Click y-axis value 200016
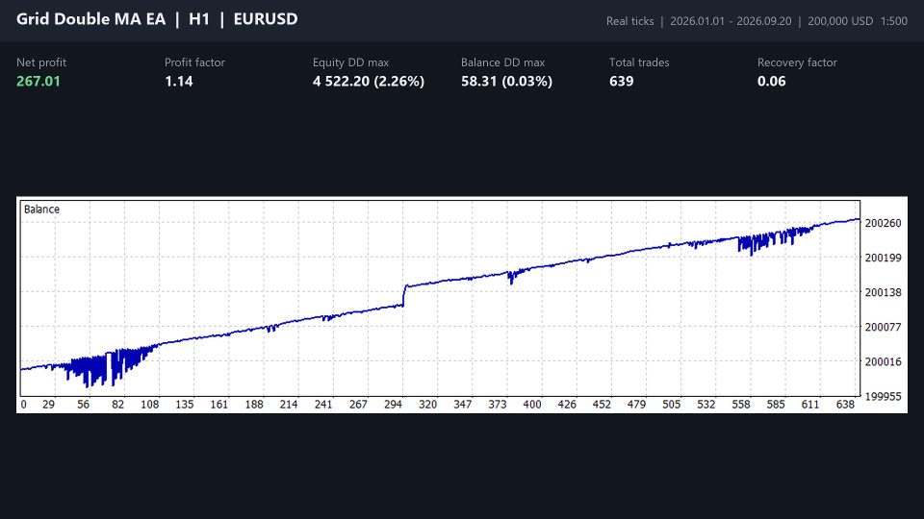 (x=883, y=362)
